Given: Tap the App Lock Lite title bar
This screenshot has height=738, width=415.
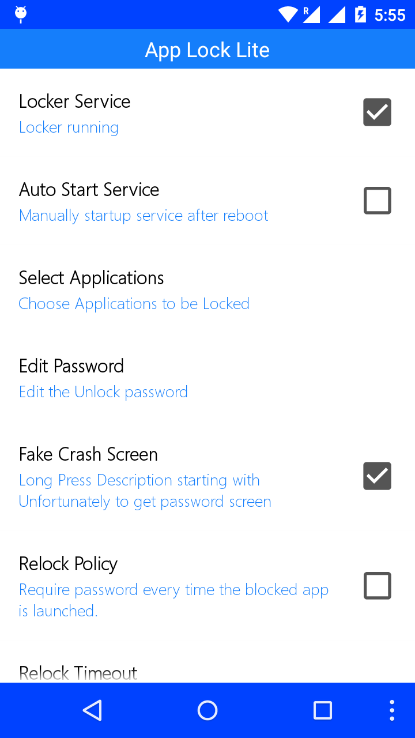Looking at the screenshot, I should pos(207,49).
